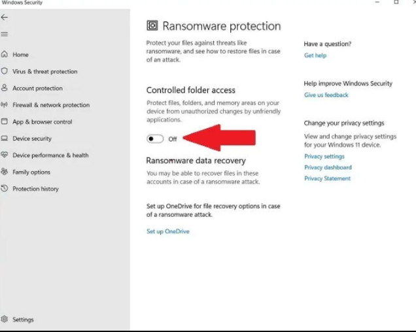Go to the Privacy dashboard link
Screen dimensions: 416x332
click(x=328, y=168)
